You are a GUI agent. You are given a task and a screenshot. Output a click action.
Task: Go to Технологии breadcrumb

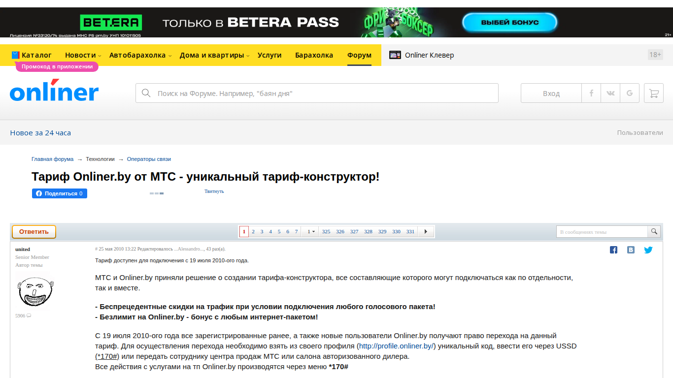point(100,159)
